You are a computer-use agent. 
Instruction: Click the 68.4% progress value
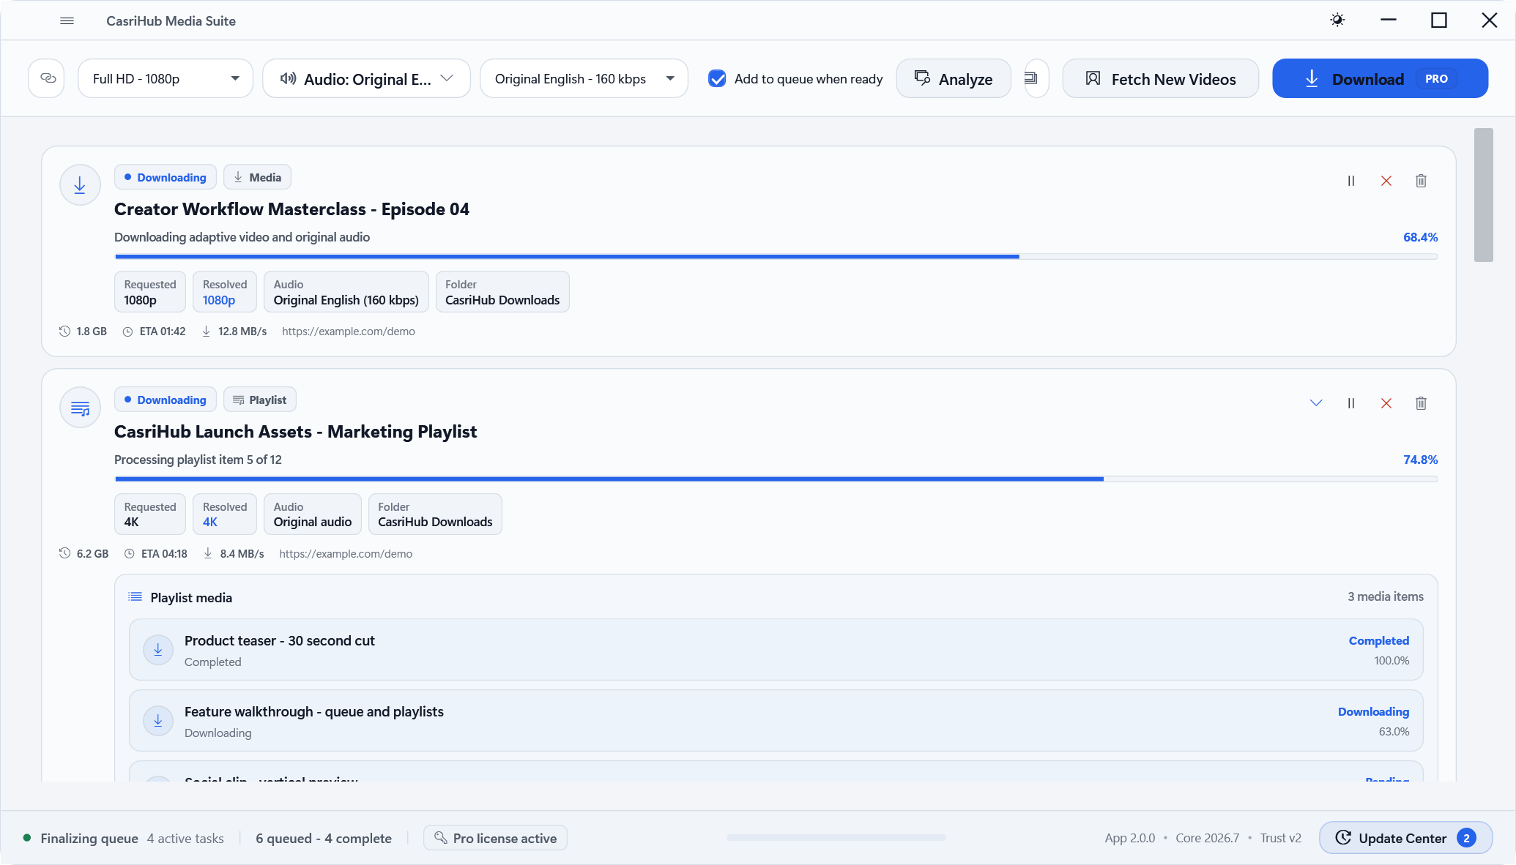click(1420, 237)
